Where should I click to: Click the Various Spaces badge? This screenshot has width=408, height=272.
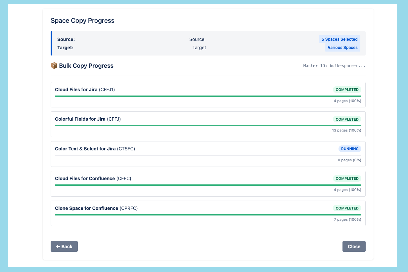342,48
